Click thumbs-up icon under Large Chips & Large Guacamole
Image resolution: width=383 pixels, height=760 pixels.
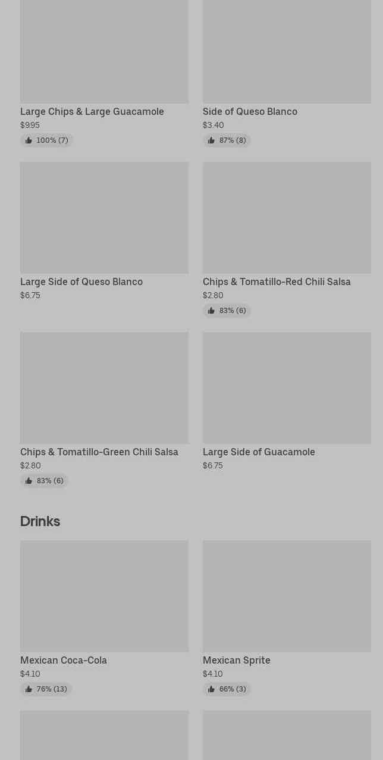(29, 140)
